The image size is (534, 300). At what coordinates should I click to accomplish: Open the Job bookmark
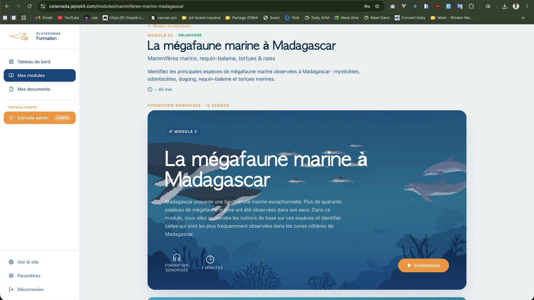[91, 18]
